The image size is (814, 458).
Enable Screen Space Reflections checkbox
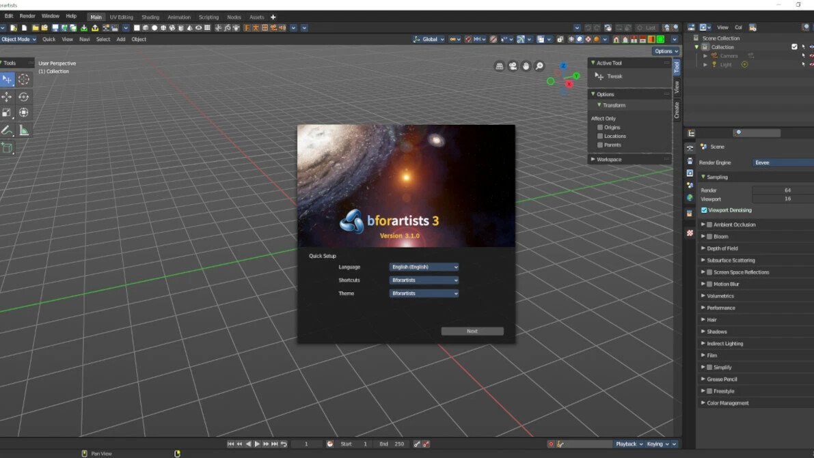pos(709,272)
